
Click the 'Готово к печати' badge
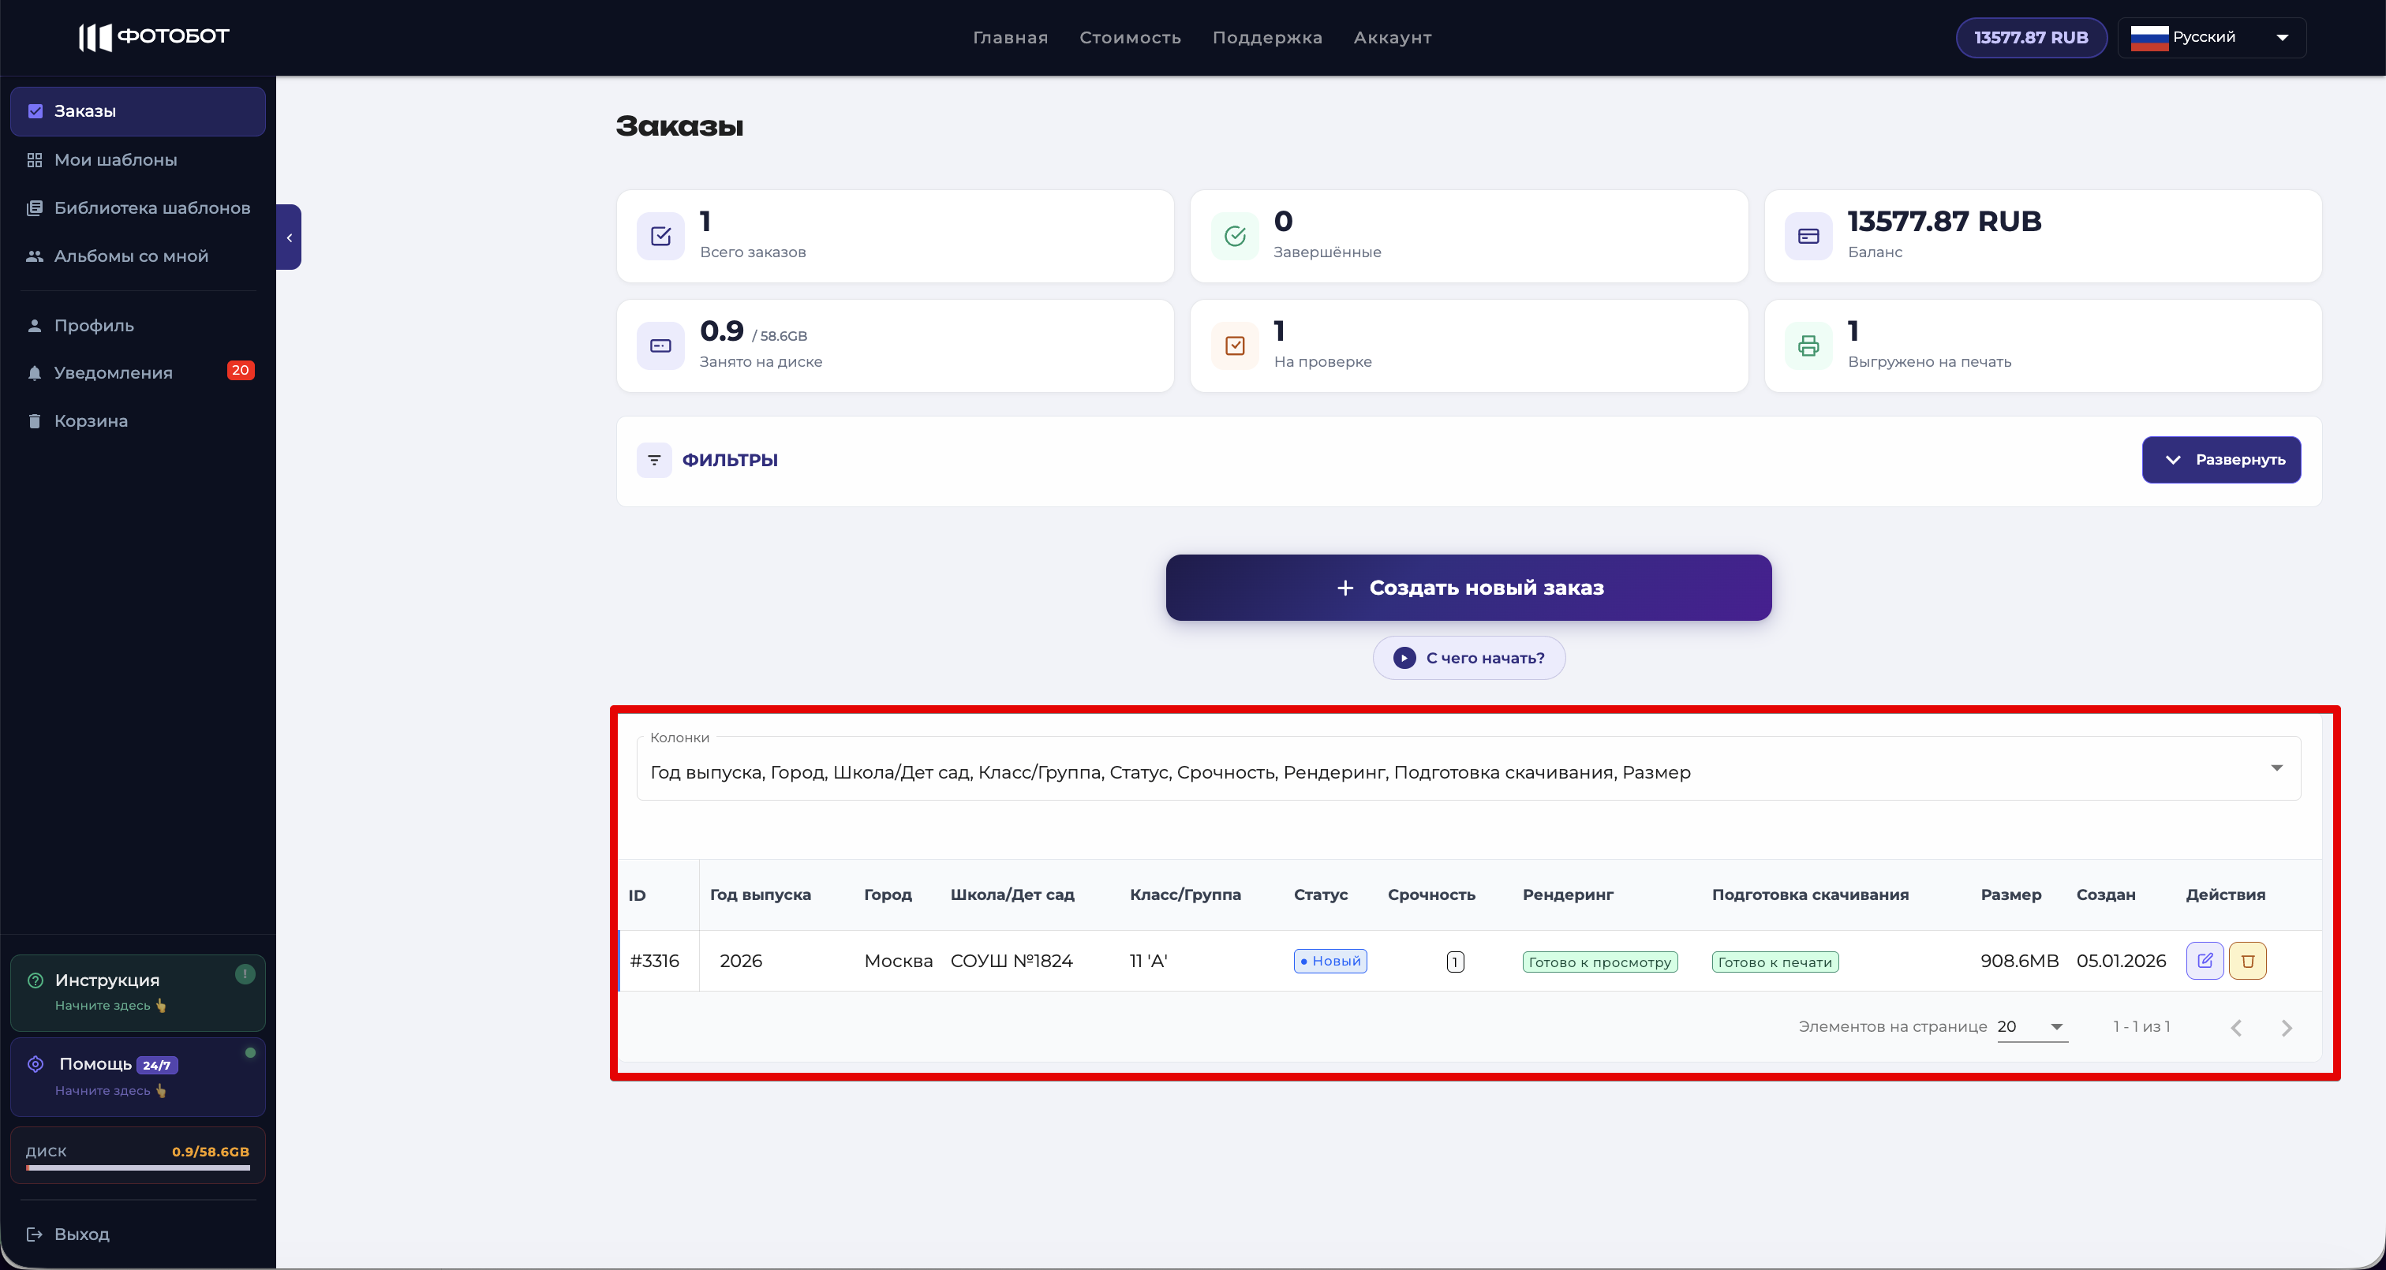[x=1775, y=962]
